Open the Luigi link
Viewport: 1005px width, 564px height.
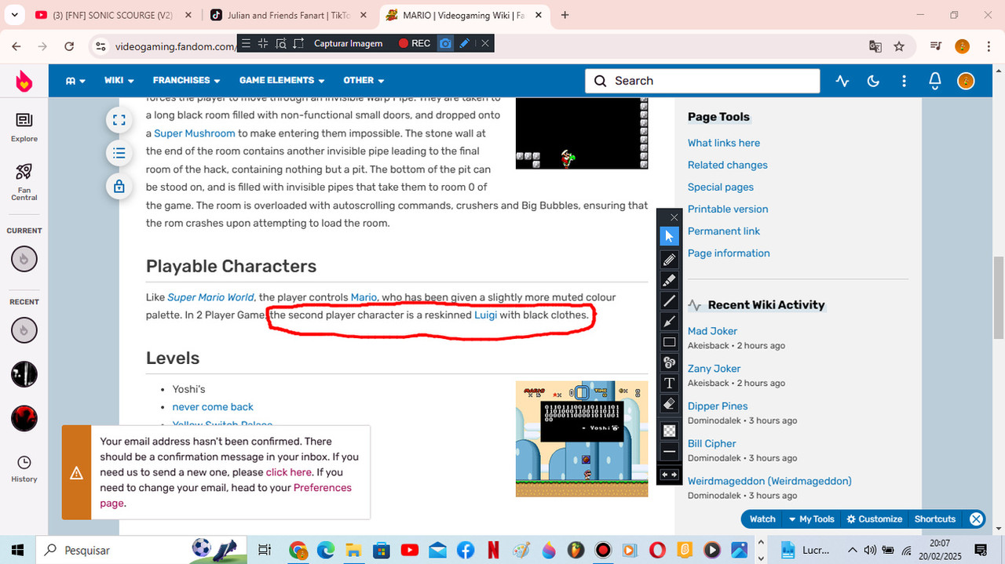tap(485, 315)
